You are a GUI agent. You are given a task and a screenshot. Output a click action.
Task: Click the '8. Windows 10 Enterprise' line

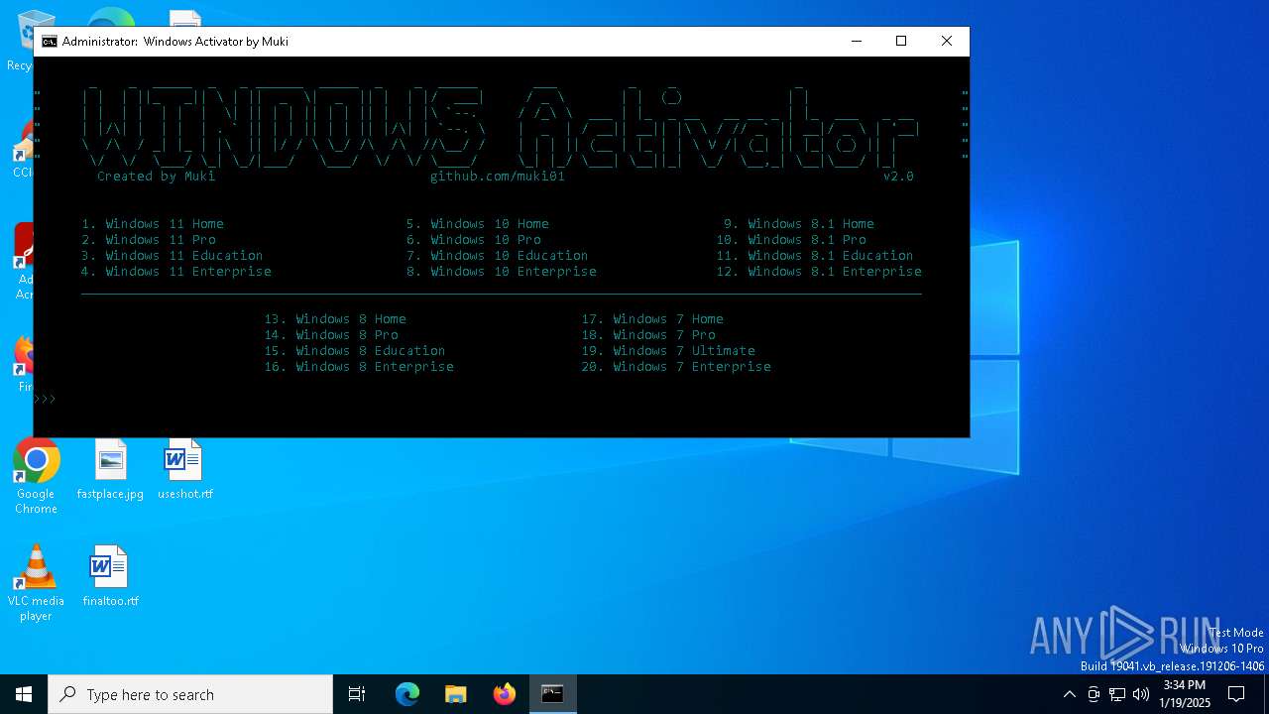502,272
